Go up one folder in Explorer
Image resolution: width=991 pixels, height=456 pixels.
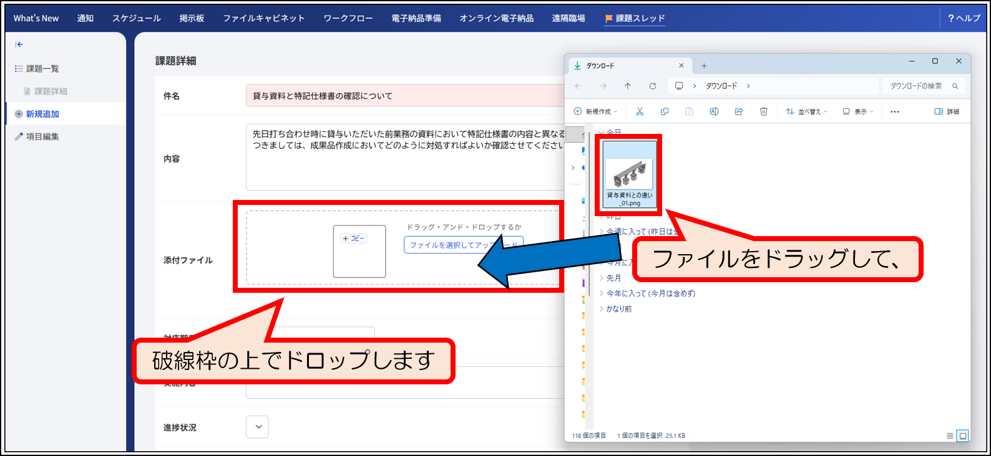[628, 86]
